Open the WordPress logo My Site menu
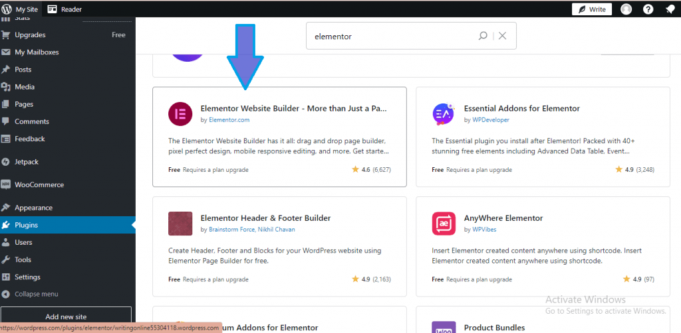681x333 pixels. 20,9
